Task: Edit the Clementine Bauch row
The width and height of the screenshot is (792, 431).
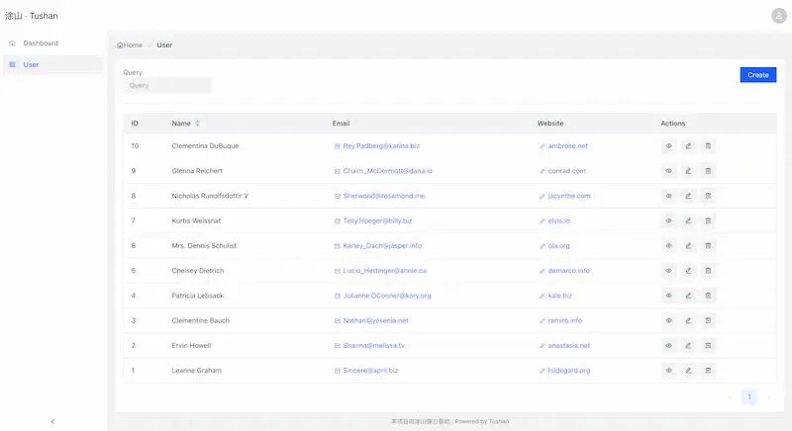Action: point(688,320)
